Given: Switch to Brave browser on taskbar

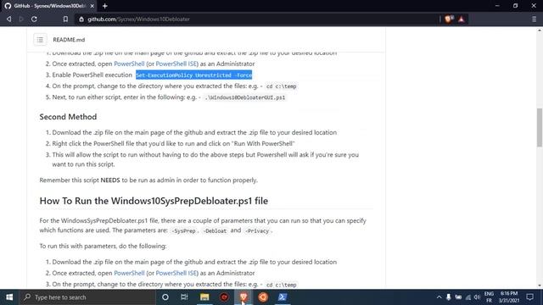Looking at the screenshot, I should tap(244, 297).
